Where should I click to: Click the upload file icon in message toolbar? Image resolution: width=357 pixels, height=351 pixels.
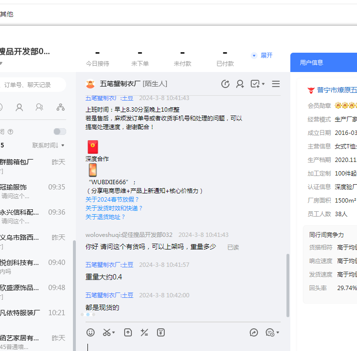pyautogui.click(x=128, y=332)
